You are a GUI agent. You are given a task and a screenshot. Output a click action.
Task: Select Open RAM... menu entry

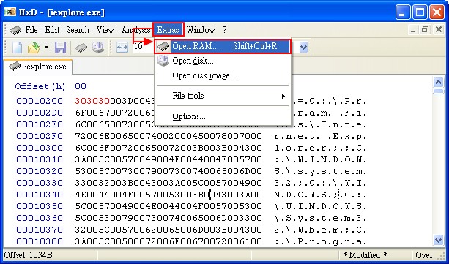click(x=223, y=46)
